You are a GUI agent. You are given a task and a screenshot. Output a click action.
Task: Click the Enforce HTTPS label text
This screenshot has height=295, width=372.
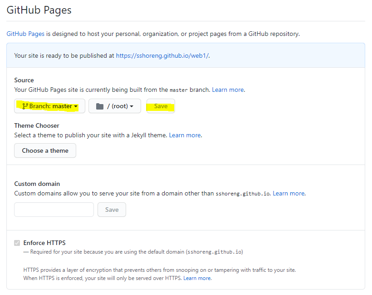click(44, 243)
